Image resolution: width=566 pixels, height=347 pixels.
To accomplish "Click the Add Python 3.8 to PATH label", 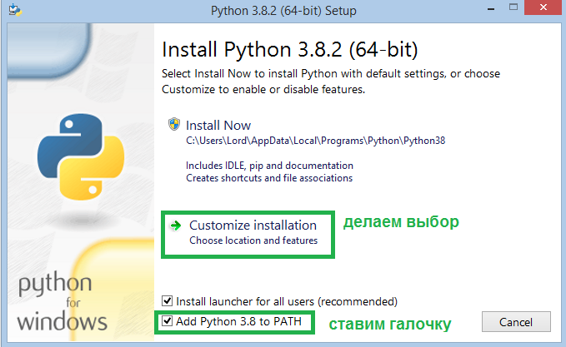I will pos(238,321).
